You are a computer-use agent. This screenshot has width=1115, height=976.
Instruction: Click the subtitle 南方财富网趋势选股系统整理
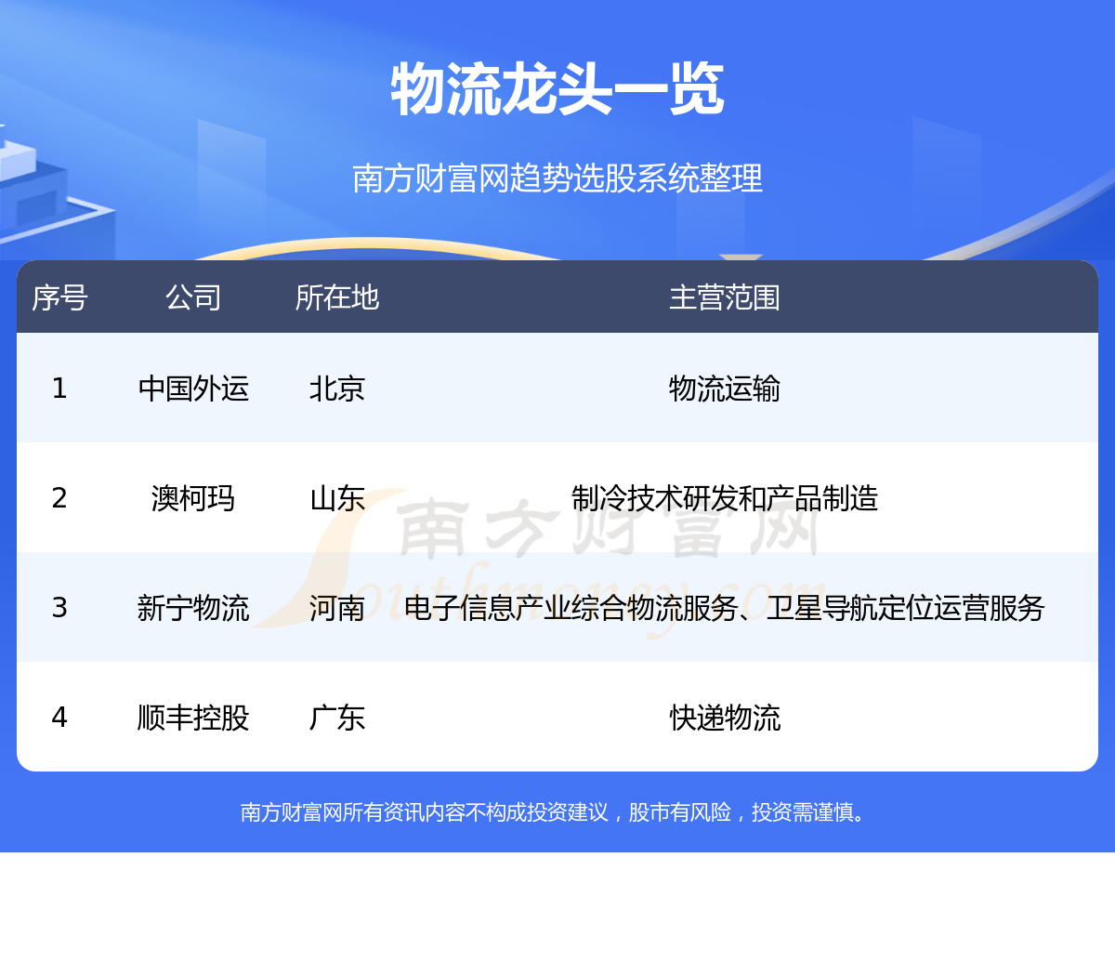(557, 178)
